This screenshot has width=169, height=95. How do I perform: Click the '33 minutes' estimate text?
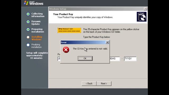coord(36,58)
